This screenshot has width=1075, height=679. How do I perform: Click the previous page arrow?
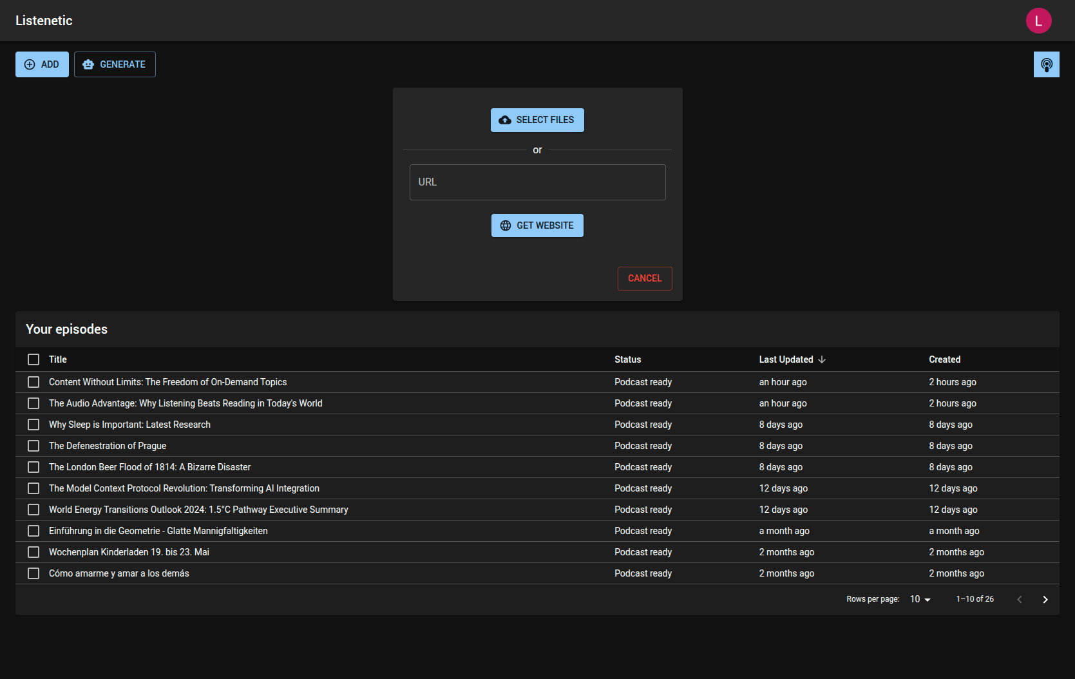(1019, 599)
